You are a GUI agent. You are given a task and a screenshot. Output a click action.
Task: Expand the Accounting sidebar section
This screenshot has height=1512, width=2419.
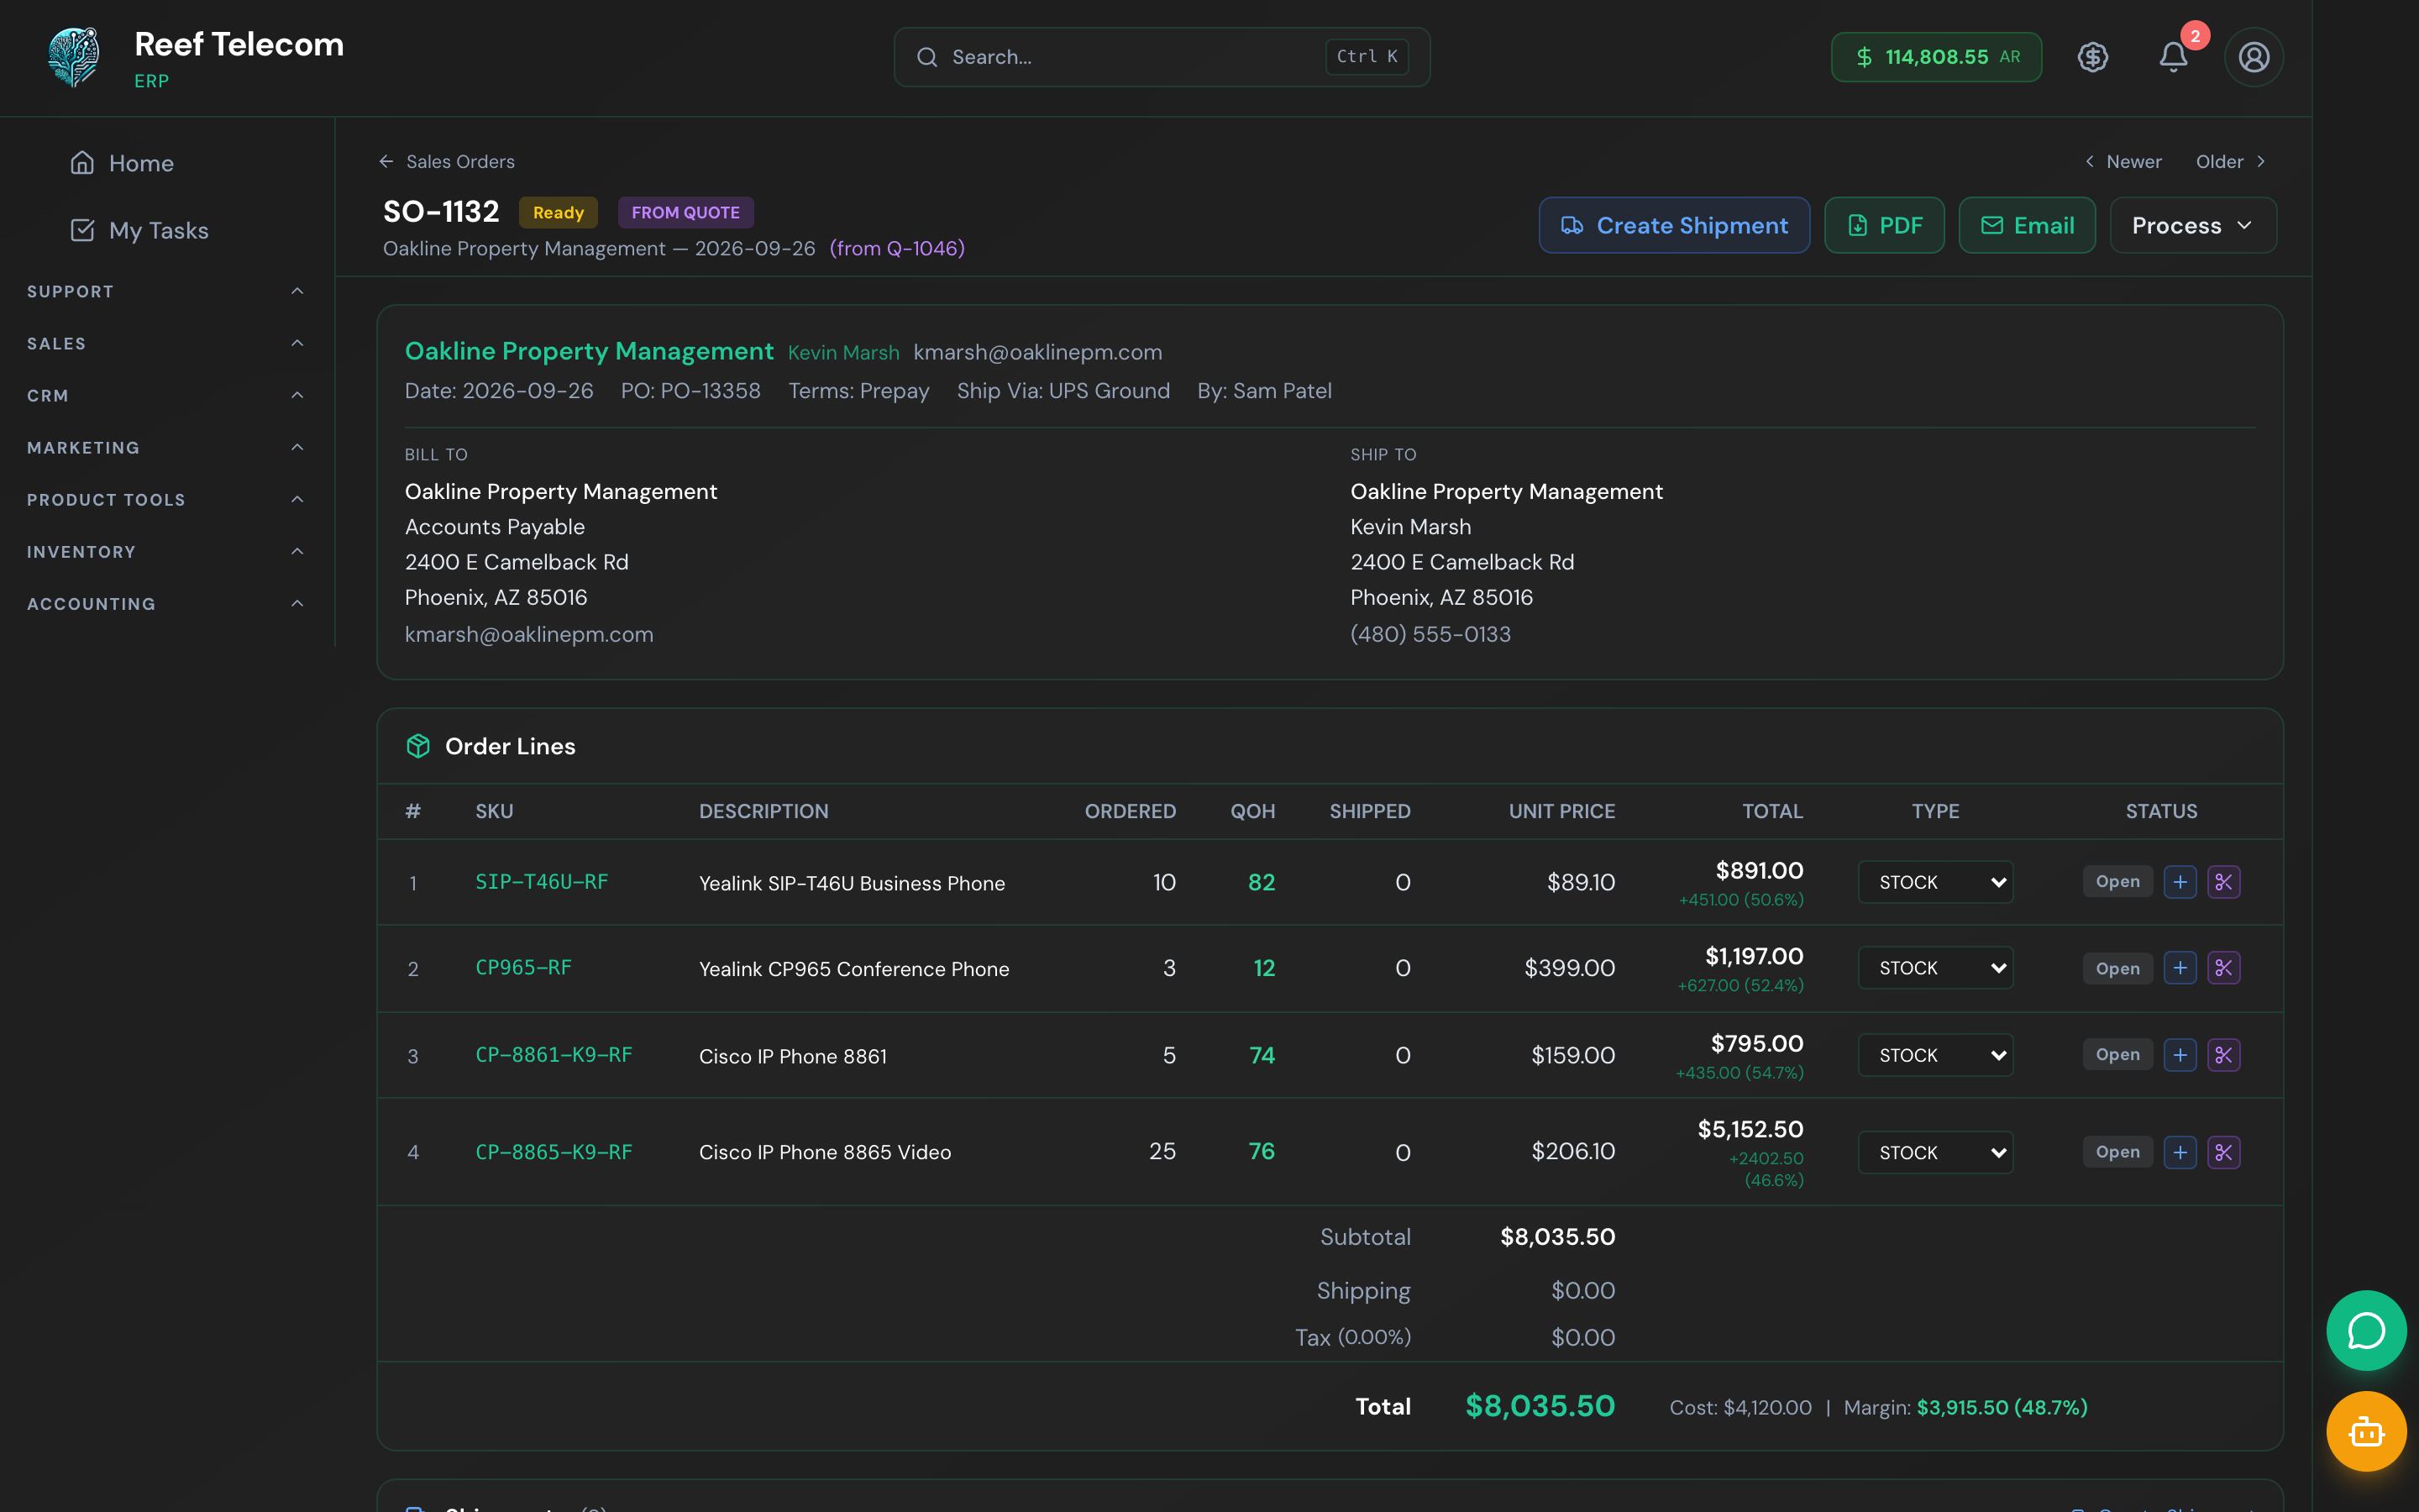tap(166, 603)
